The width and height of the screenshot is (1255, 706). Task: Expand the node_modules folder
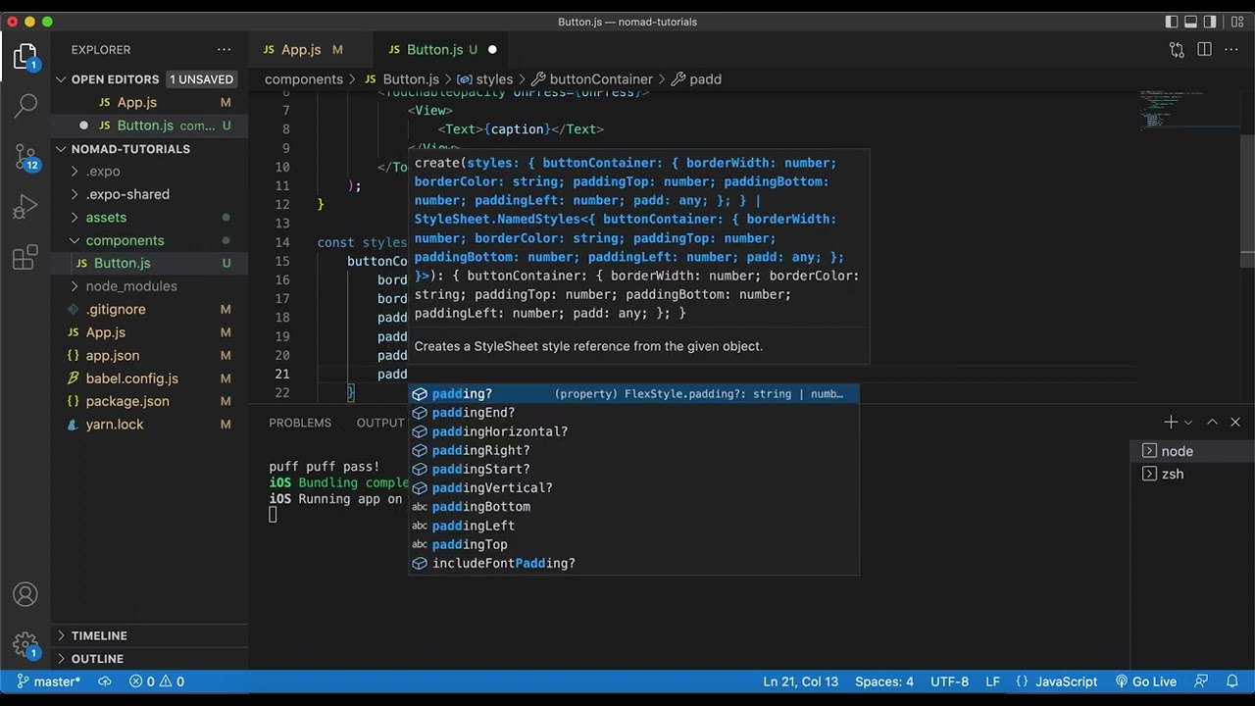pos(130,286)
